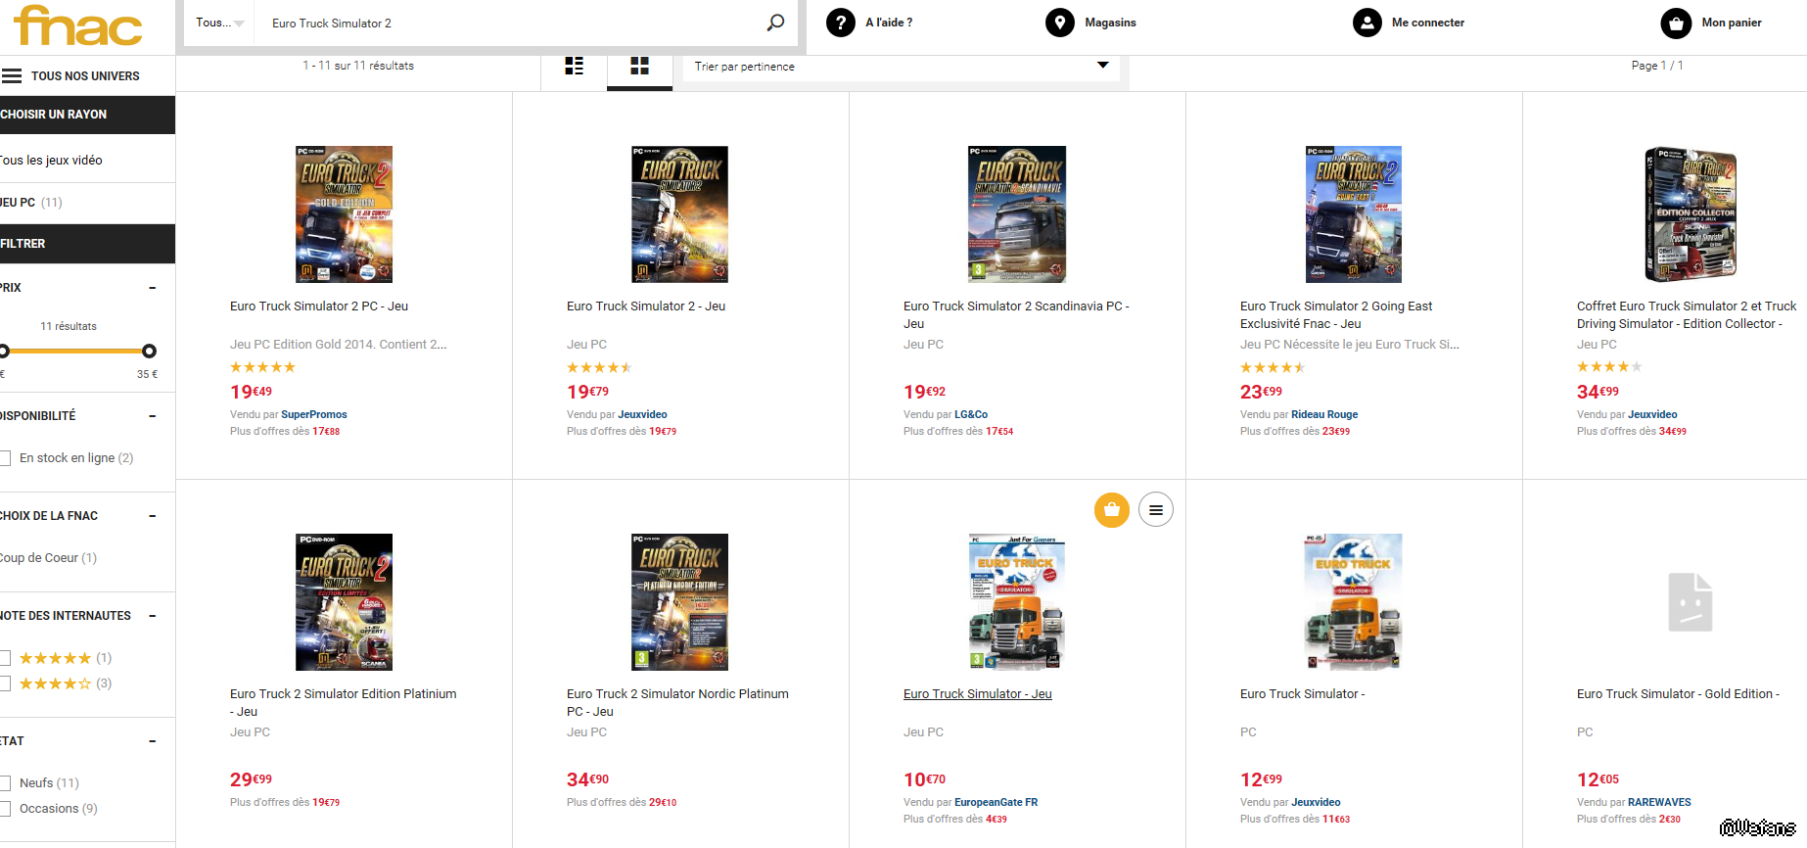
Task: Switch to list view layout
Action: click(575, 66)
